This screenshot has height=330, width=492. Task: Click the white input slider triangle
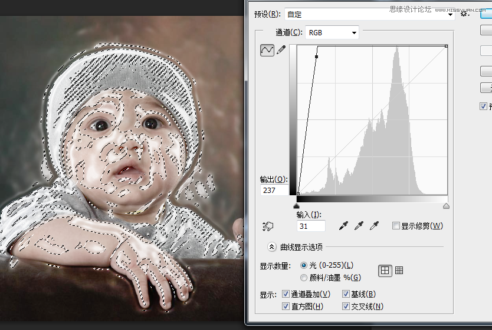tap(446, 206)
